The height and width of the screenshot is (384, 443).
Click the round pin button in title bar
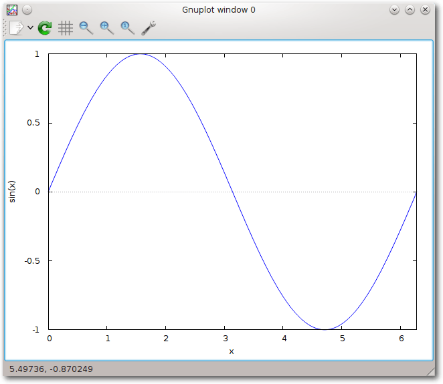pos(27,10)
